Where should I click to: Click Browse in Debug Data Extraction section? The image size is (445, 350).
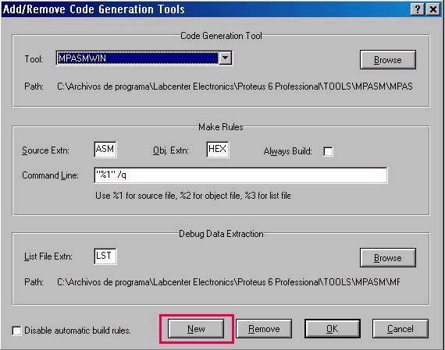point(388,257)
